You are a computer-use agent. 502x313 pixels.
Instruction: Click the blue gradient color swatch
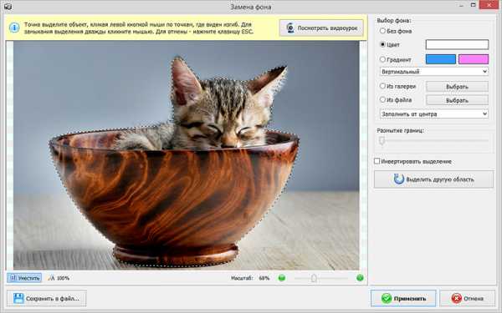click(x=441, y=59)
